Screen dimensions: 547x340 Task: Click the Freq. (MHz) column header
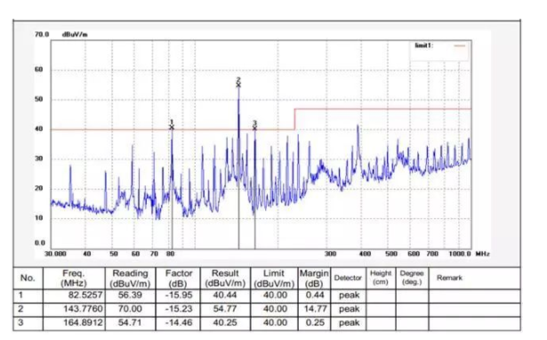tap(74, 279)
